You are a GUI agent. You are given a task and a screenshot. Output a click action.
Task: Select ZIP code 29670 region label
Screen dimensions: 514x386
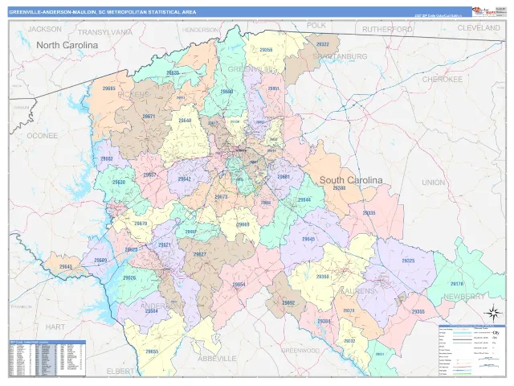click(141, 224)
